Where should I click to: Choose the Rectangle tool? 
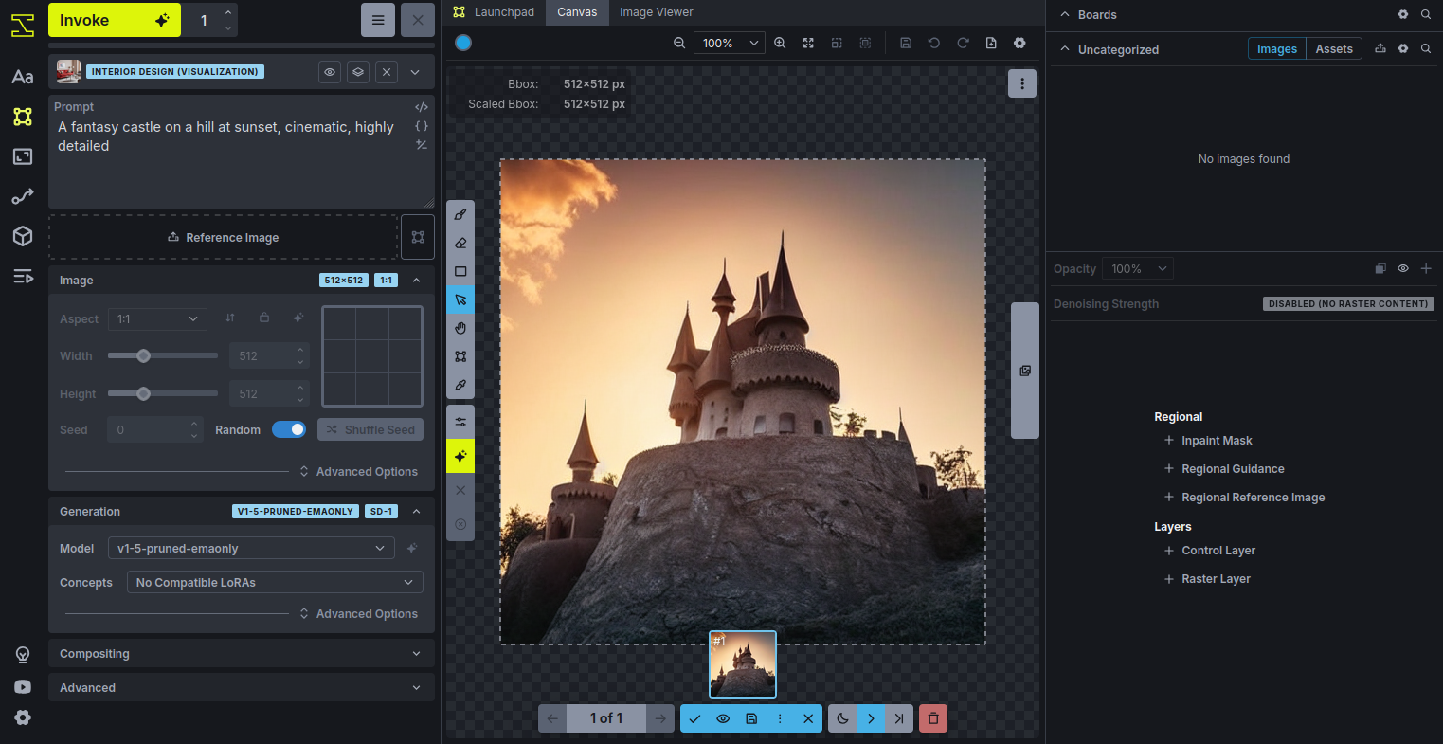click(x=460, y=271)
